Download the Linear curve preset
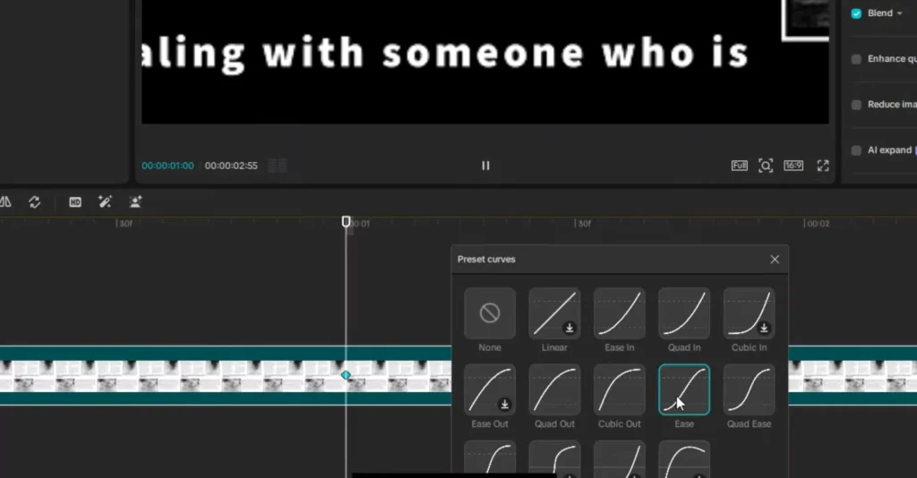The height and width of the screenshot is (478, 917). 569,328
